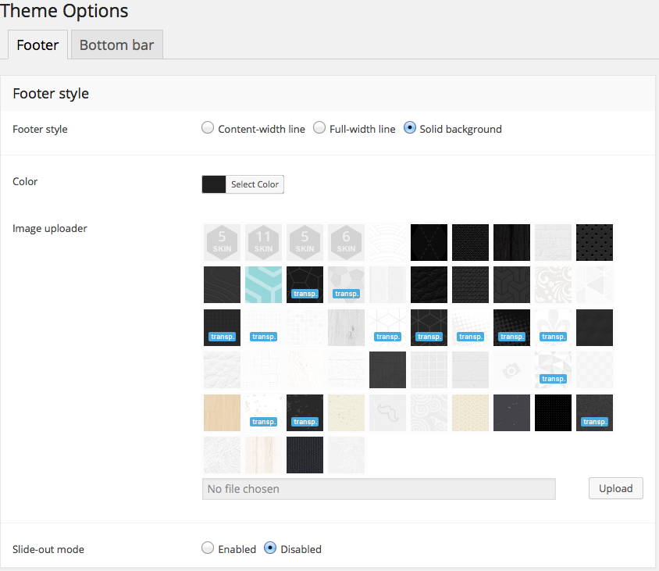The image size is (659, 571).
Task: Choose the fleur-de-lis transparent pattern thumbnail
Action: (553, 327)
